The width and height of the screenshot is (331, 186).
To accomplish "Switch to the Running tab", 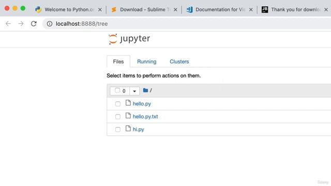I will coord(147,61).
